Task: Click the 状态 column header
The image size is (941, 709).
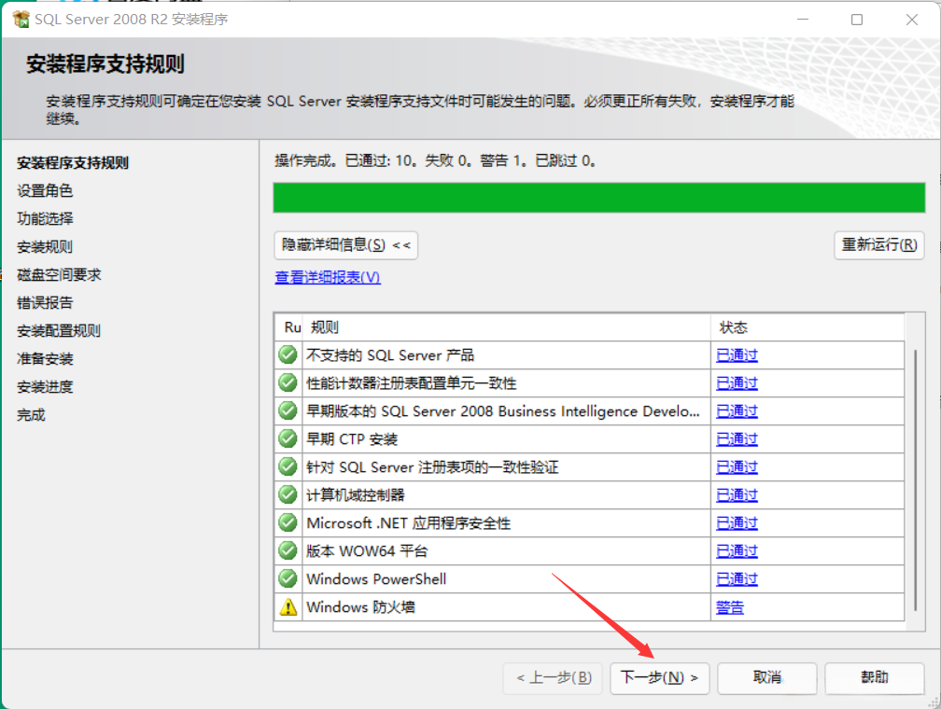Action: [x=808, y=327]
